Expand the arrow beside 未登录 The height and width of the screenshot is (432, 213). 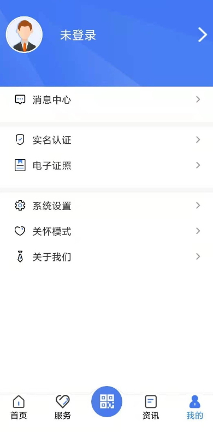pos(203,35)
